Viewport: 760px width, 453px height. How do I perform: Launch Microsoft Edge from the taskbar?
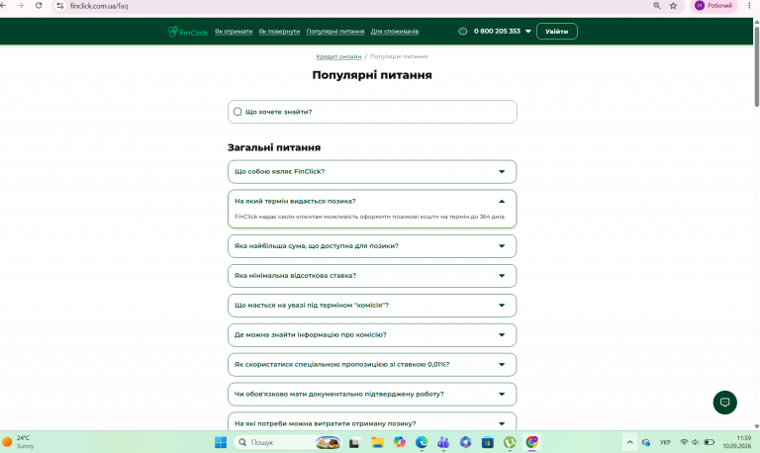[422, 442]
